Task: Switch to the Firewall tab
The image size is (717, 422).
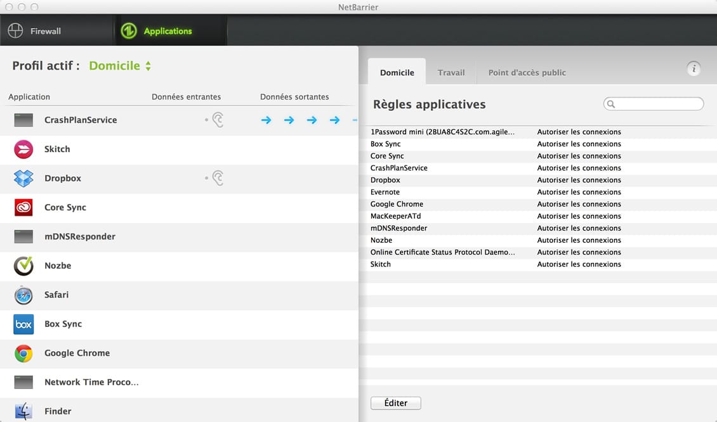Action: pyautogui.click(x=56, y=30)
